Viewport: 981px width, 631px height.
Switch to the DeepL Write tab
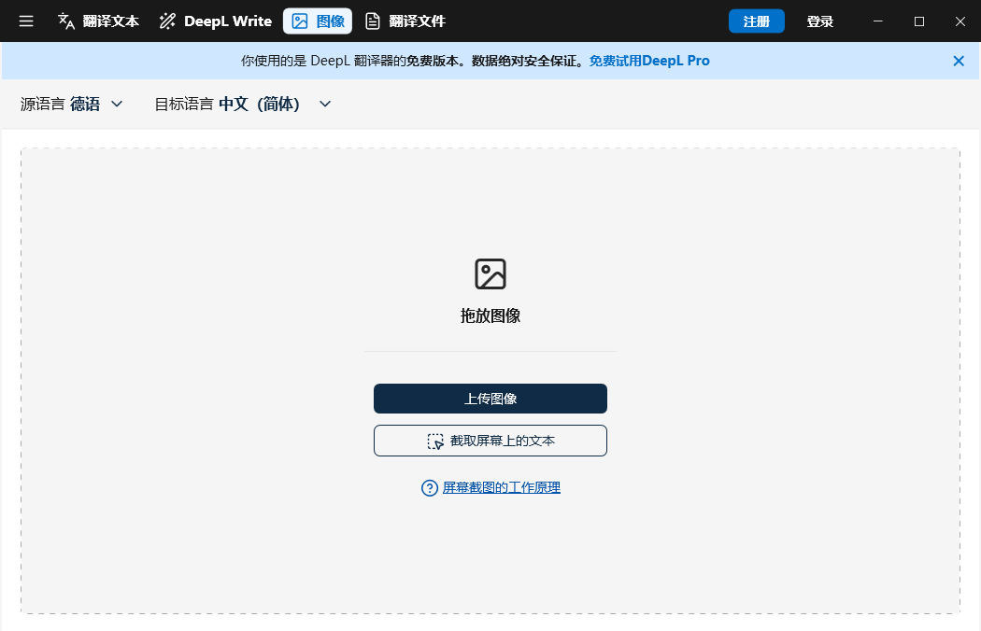click(215, 21)
